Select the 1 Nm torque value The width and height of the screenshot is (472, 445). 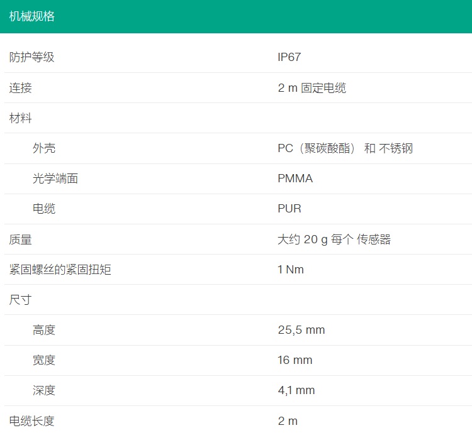pyautogui.click(x=291, y=270)
